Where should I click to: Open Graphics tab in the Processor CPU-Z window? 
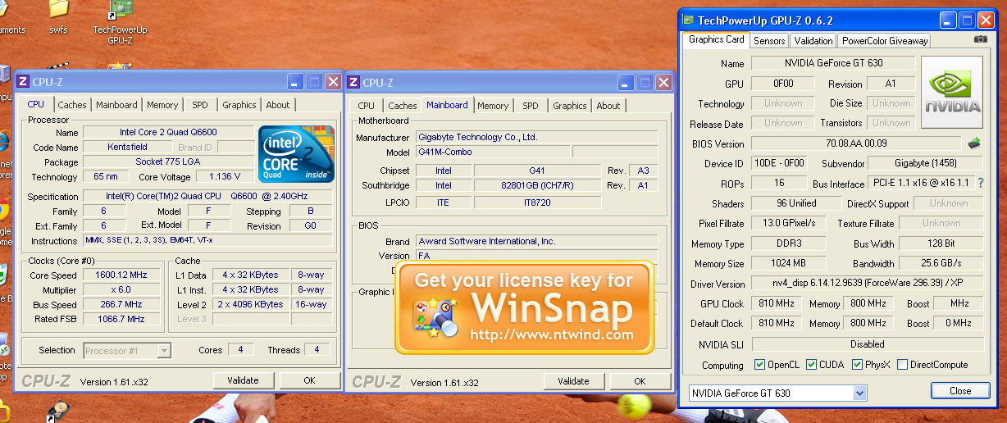coord(239,105)
